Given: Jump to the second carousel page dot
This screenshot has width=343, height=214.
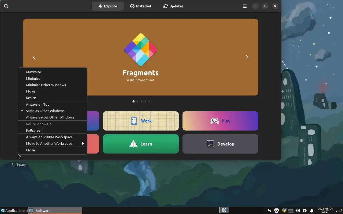Looking at the screenshot, I should pos(137,101).
